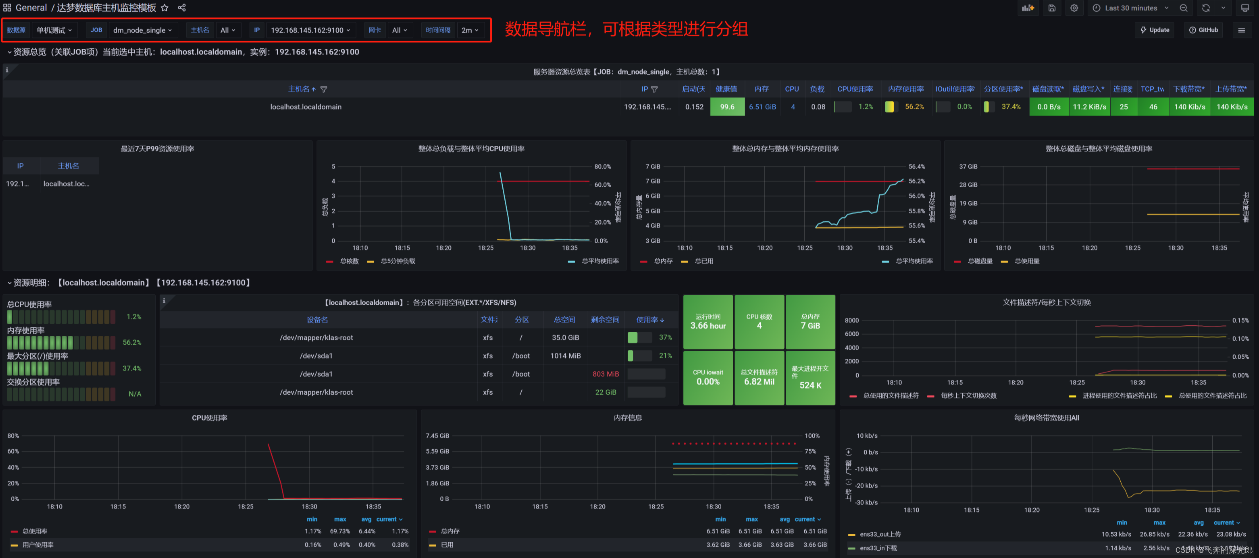Collapse the 资源总览 row section
This screenshot has width=1259, height=558.
[9, 52]
